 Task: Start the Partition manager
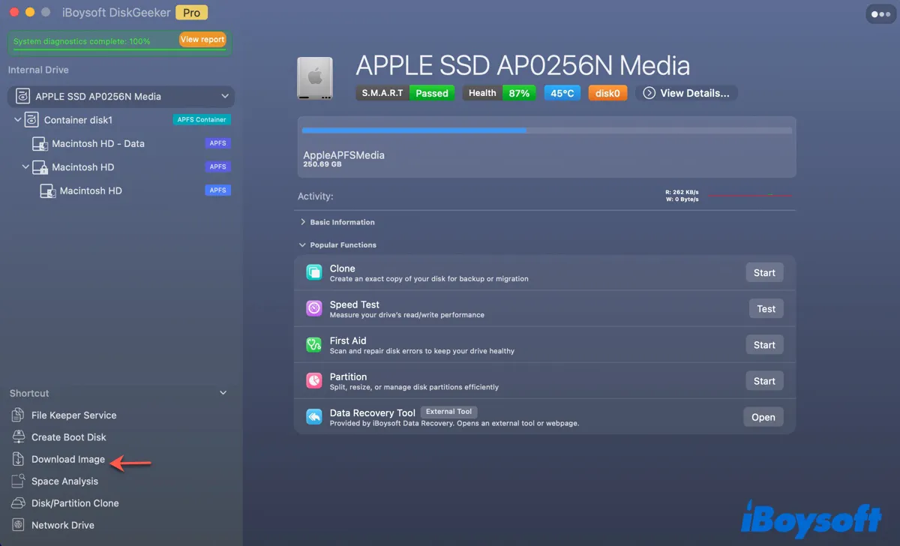[764, 381]
